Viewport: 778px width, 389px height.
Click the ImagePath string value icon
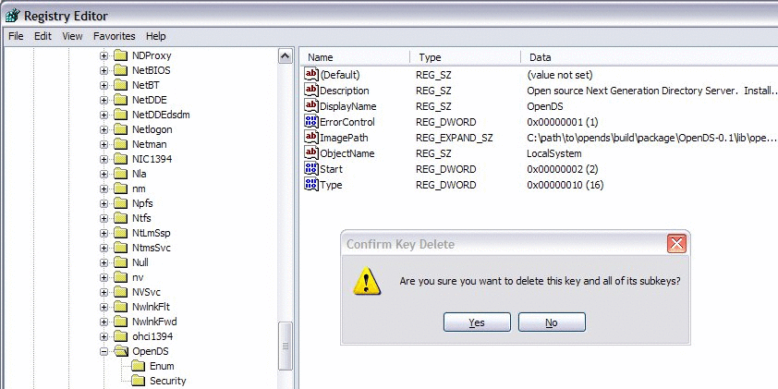tap(311, 138)
